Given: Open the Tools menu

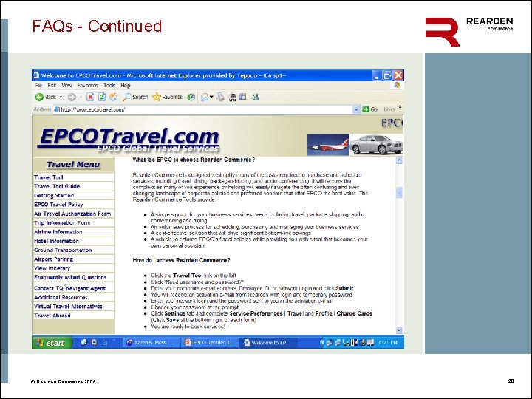Looking at the screenshot, I should [109, 86].
